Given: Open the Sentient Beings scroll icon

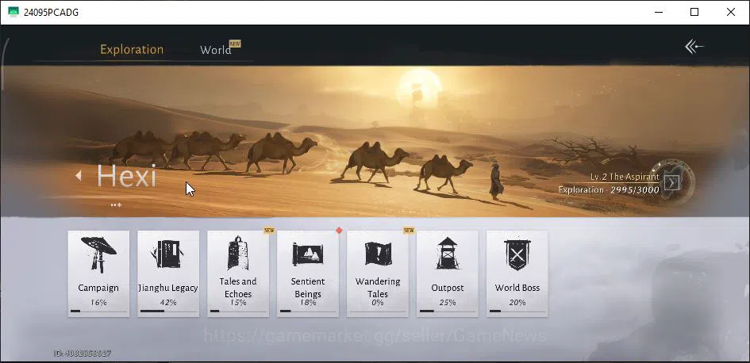Looking at the screenshot, I should (308, 254).
